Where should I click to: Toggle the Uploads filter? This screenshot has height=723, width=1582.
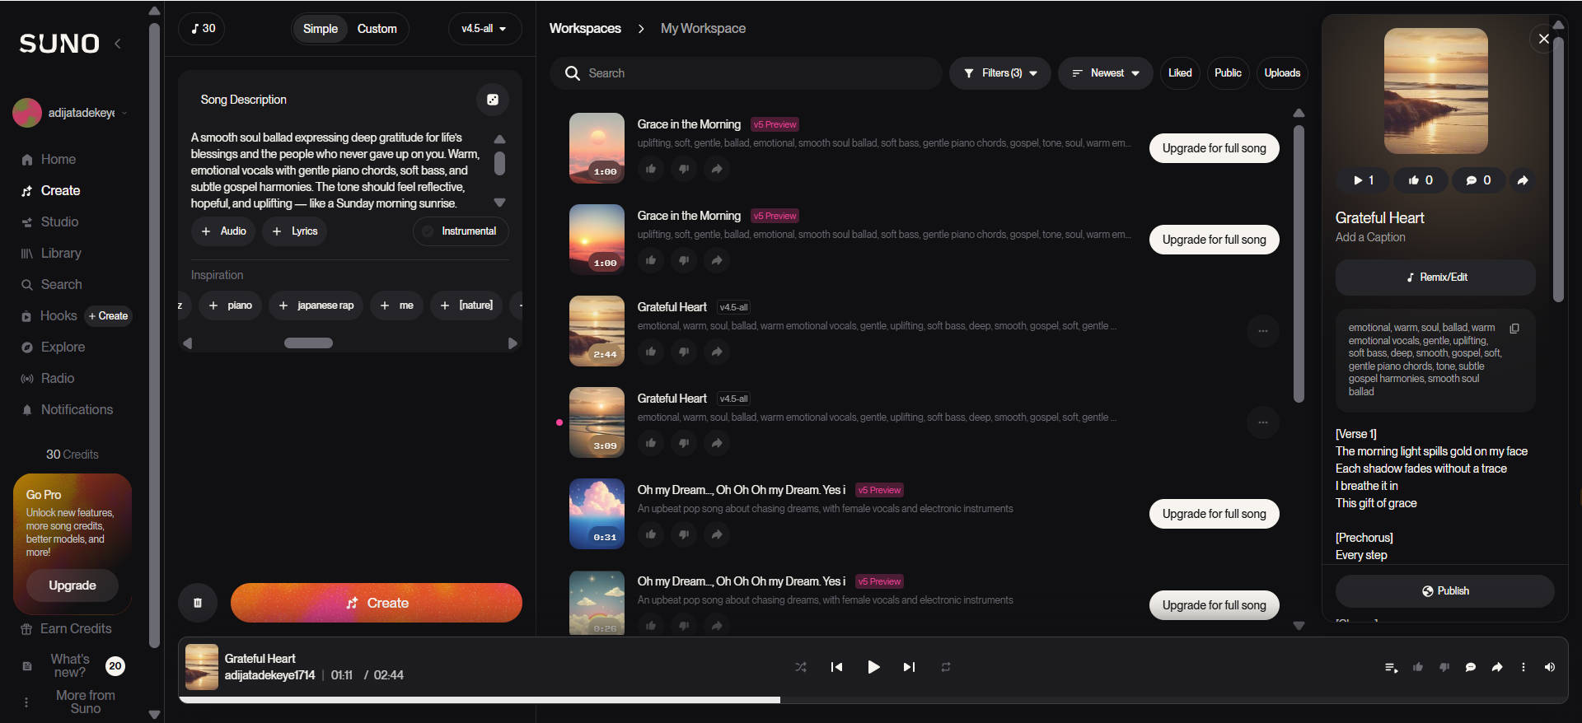[1282, 73]
